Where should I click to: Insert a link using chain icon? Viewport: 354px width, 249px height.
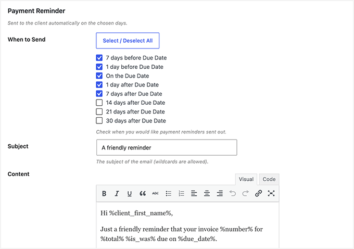[x=258, y=193]
